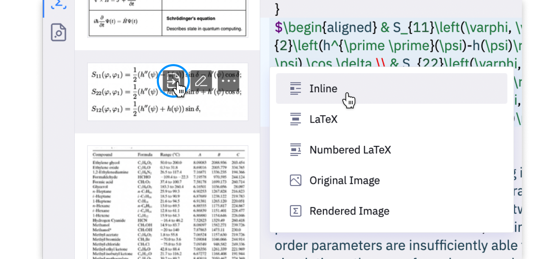
Task: Choose LaTeX from the insert menu
Action: pyautogui.click(x=392, y=119)
